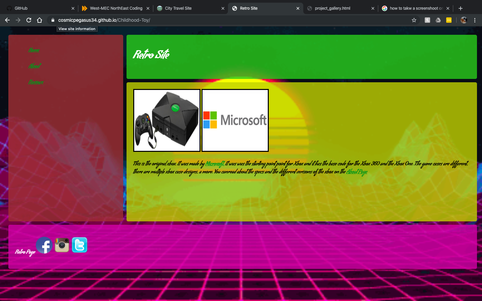Open the Facebook icon in footer
Viewport: 482px width, 301px height.
[44, 245]
